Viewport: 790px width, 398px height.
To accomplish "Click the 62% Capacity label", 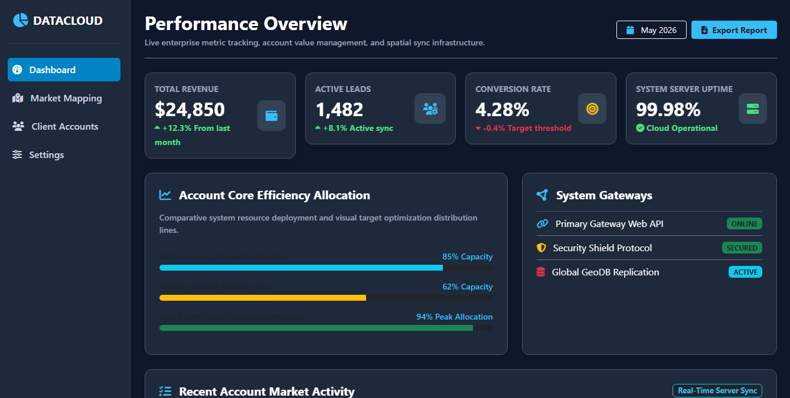I will [x=468, y=287].
